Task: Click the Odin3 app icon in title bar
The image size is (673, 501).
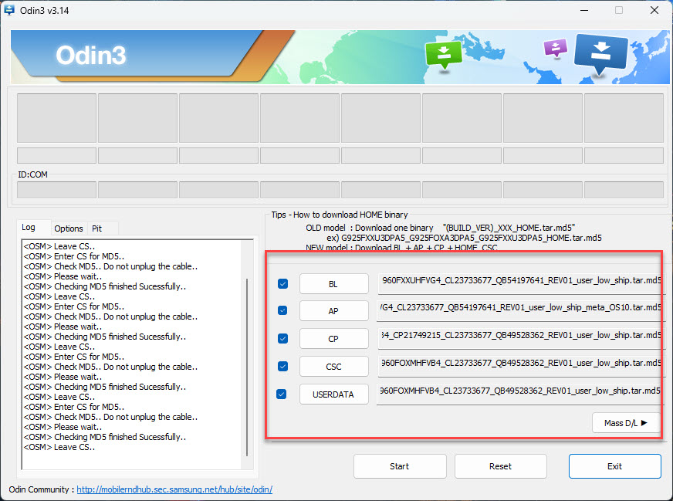Action: pyautogui.click(x=10, y=10)
